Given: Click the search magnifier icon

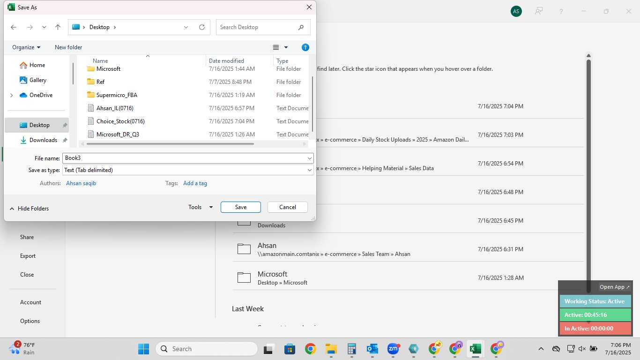Looking at the screenshot, I should click(301, 27).
